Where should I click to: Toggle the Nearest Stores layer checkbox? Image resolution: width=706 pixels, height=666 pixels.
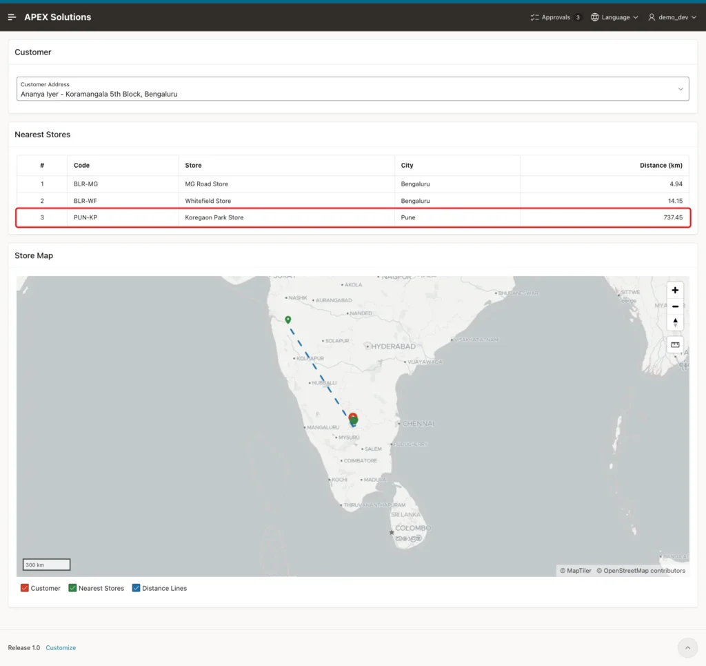coord(72,588)
